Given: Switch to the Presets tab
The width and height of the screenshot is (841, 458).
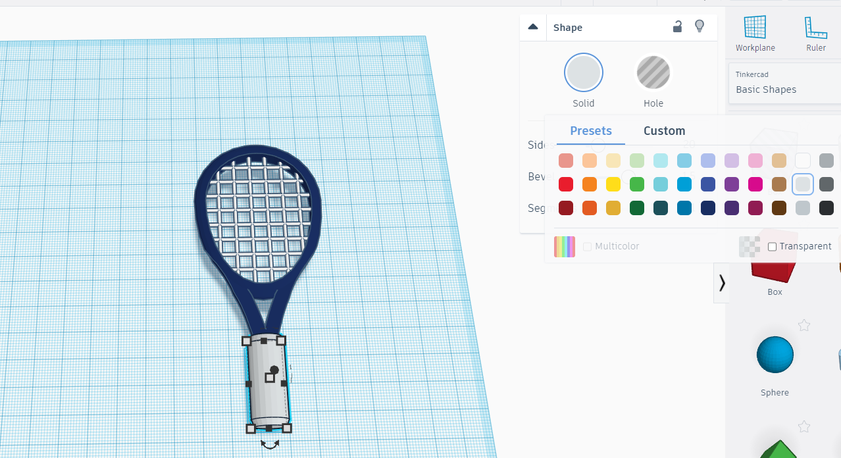Looking at the screenshot, I should click(x=590, y=130).
